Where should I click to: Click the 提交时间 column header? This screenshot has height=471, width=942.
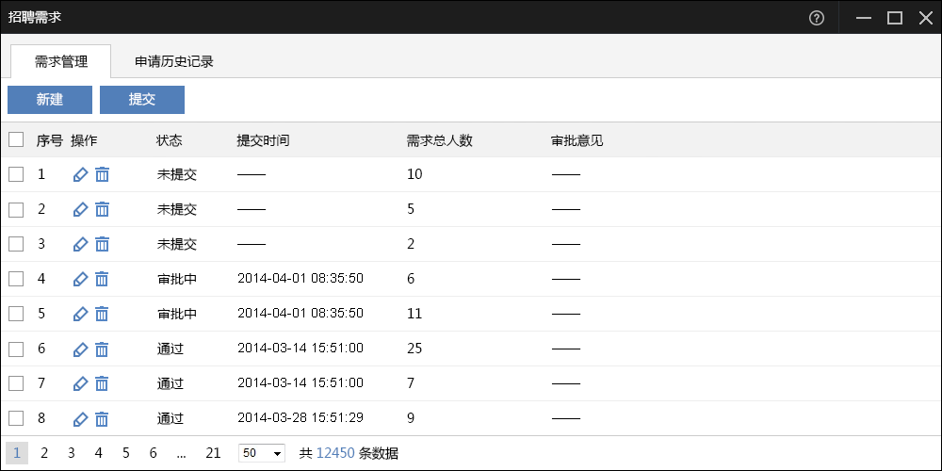tap(263, 140)
